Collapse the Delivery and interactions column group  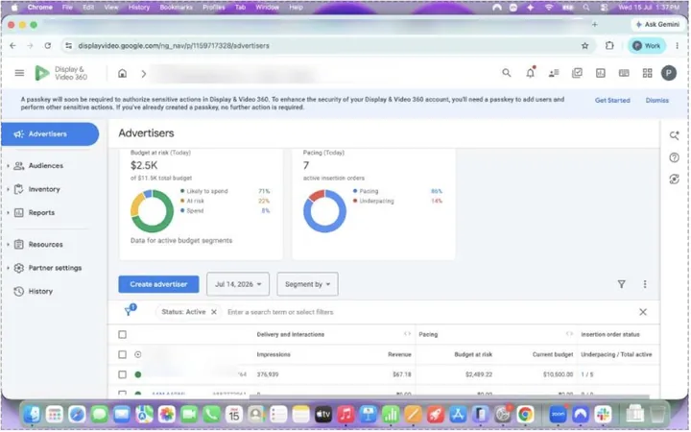[x=407, y=334]
